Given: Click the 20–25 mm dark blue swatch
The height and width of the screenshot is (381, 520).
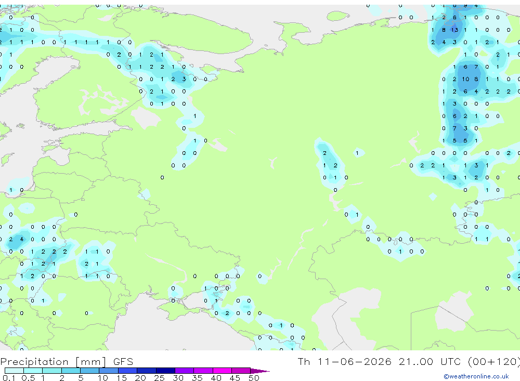Looking at the screenshot, I should 146,371.
